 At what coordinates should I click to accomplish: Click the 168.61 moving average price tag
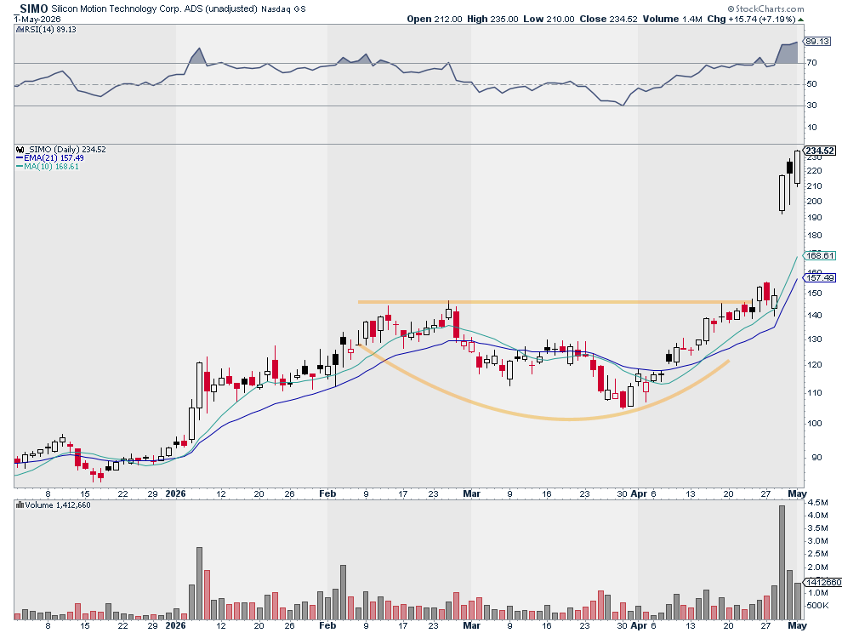pyautogui.click(x=820, y=256)
